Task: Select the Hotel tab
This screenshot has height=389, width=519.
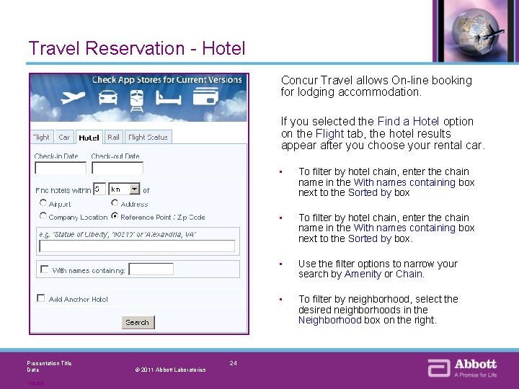Action: tap(89, 138)
